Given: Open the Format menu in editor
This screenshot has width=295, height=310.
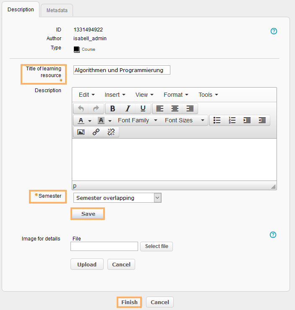Looking at the screenshot, I should click(175, 95).
